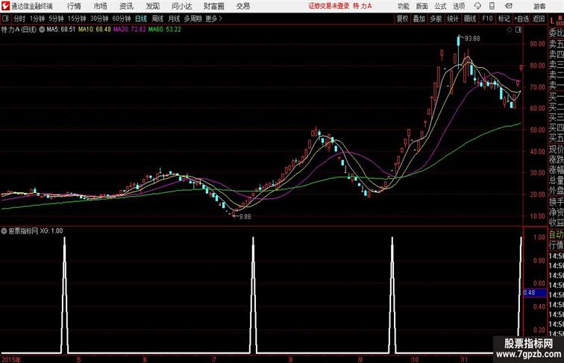Click the 50.00 price axis label

pyautogui.click(x=537, y=130)
